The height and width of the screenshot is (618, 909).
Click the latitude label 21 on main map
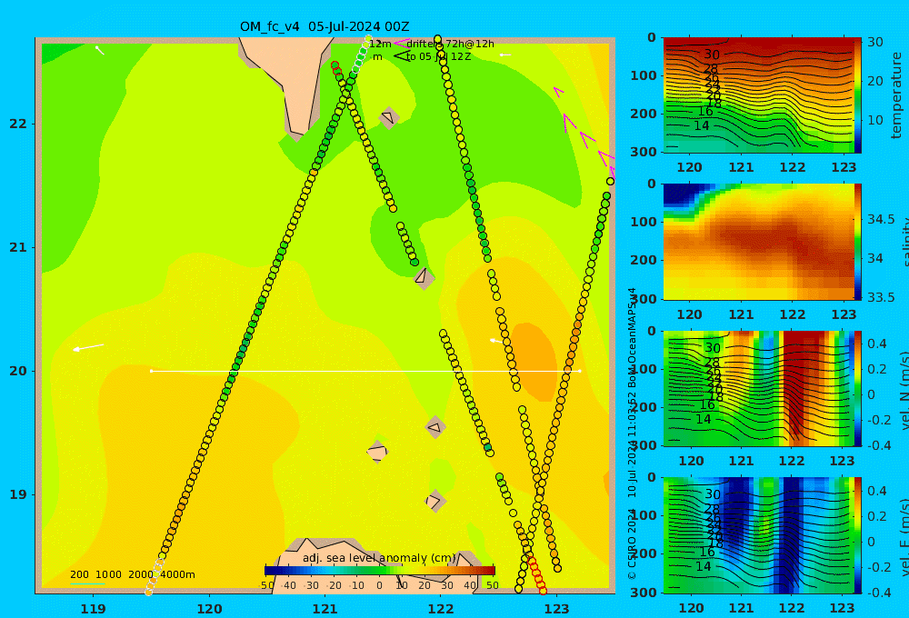[18, 247]
